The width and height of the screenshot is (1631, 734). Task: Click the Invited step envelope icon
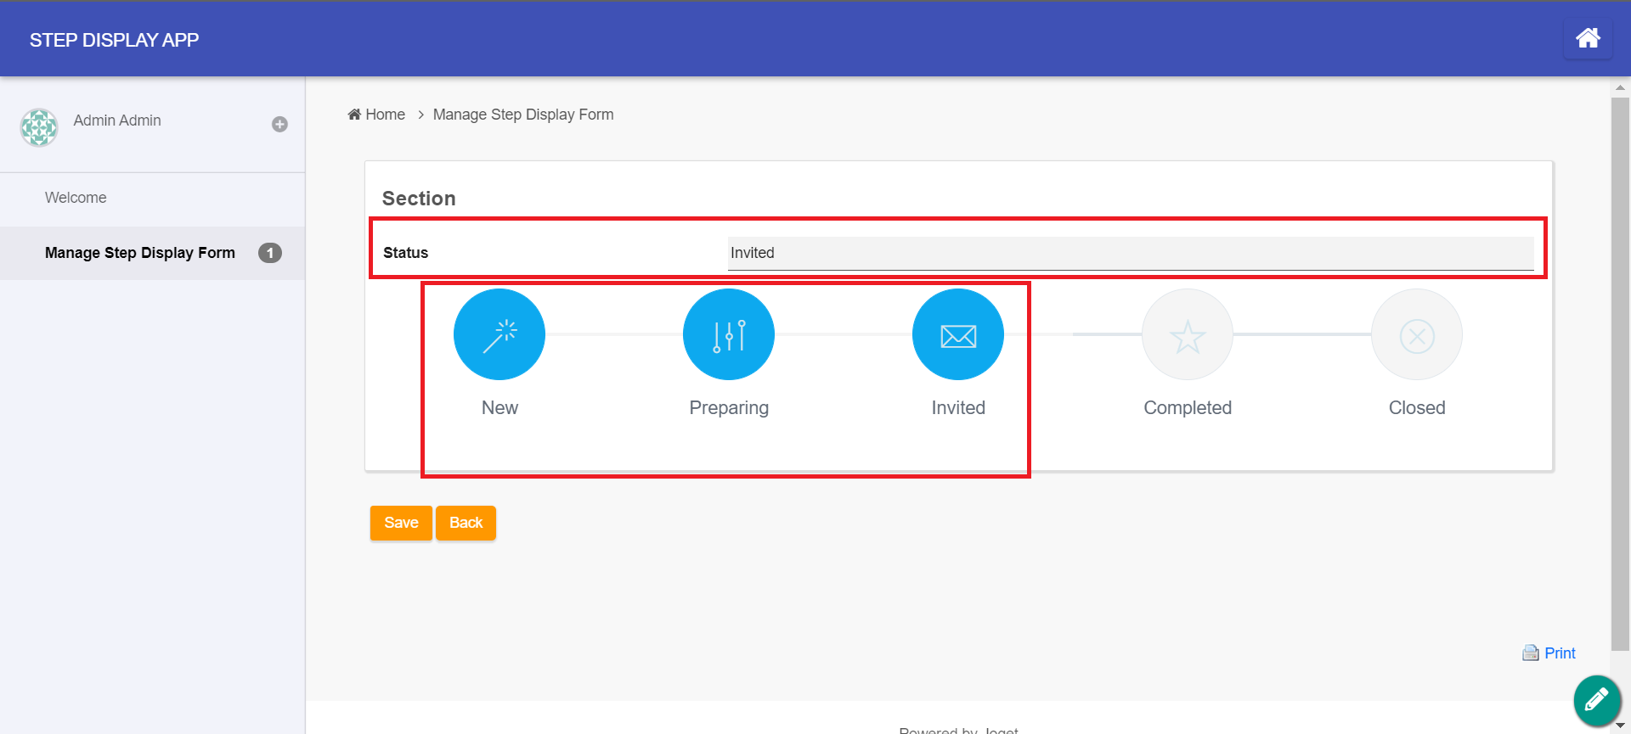958,334
